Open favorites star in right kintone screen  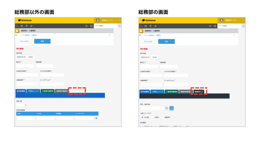155,26
